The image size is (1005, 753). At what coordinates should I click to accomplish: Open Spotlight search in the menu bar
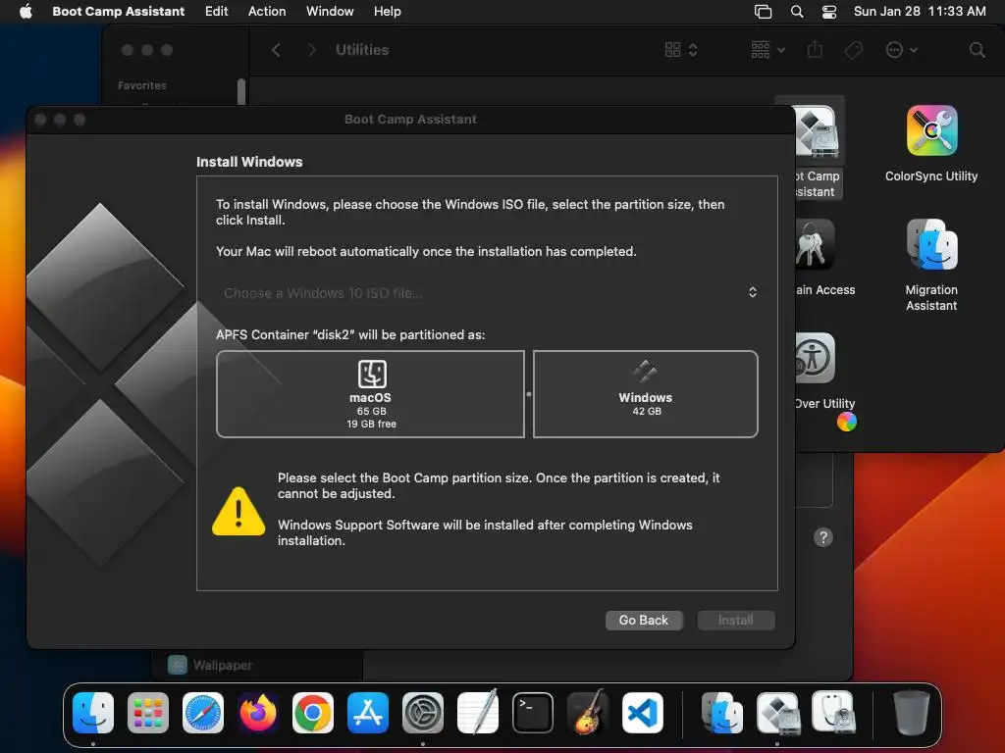(x=797, y=12)
